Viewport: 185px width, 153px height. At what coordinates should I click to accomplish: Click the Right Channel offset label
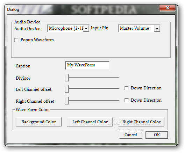coord(35,101)
